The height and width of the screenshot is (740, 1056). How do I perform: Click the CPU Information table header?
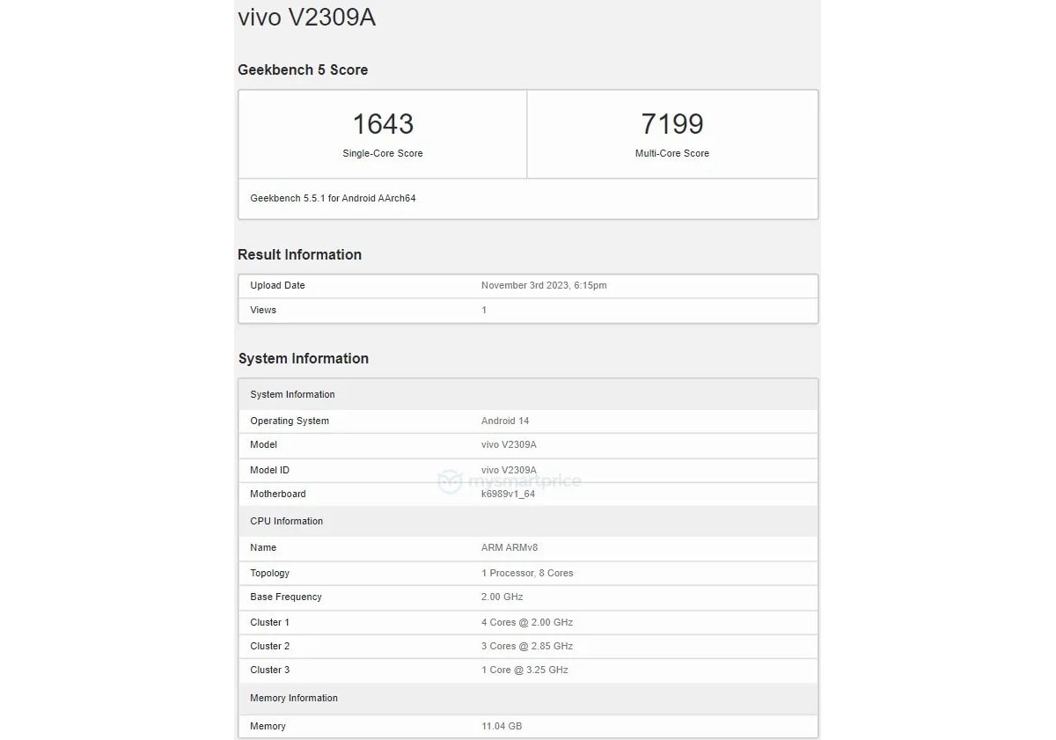pyautogui.click(x=286, y=522)
